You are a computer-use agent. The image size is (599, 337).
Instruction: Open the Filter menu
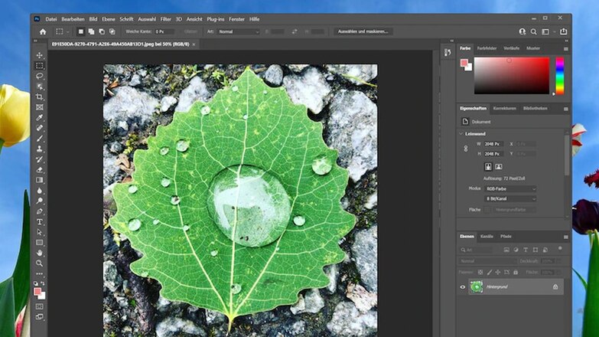(166, 18)
